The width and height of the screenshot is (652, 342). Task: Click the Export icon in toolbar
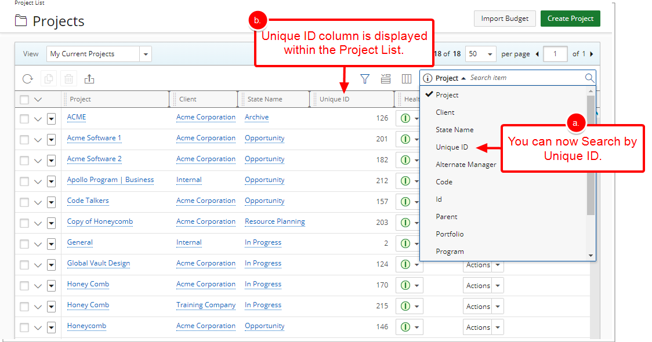coord(89,78)
